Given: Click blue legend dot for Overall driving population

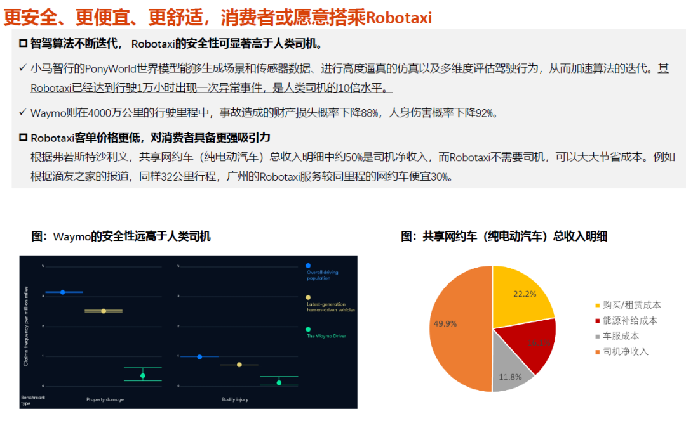Looking at the screenshot, I should pyautogui.click(x=308, y=266).
